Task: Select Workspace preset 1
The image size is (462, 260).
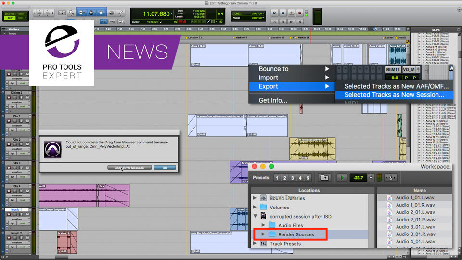Action: coord(277,178)
